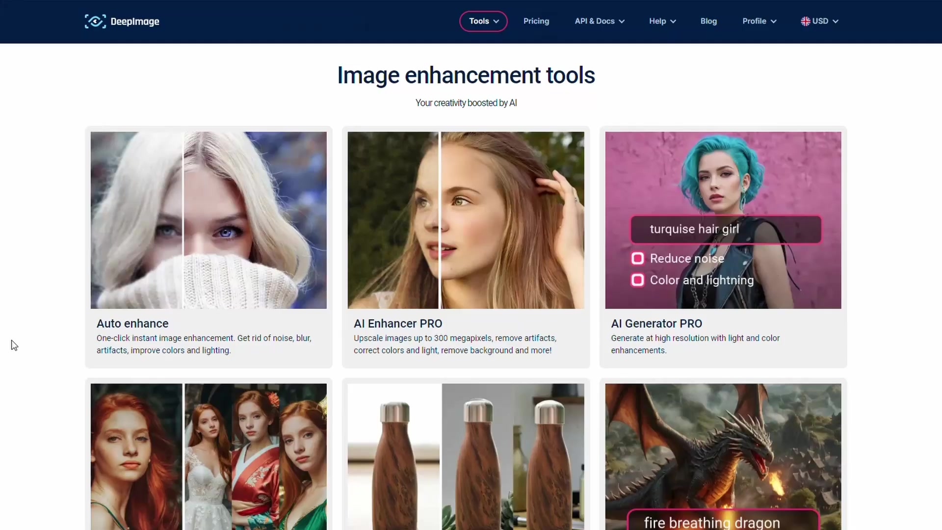Click the 'Image enhancement tools' heading
This screenshot has height=530, width=942.
(x=466, y=75)
